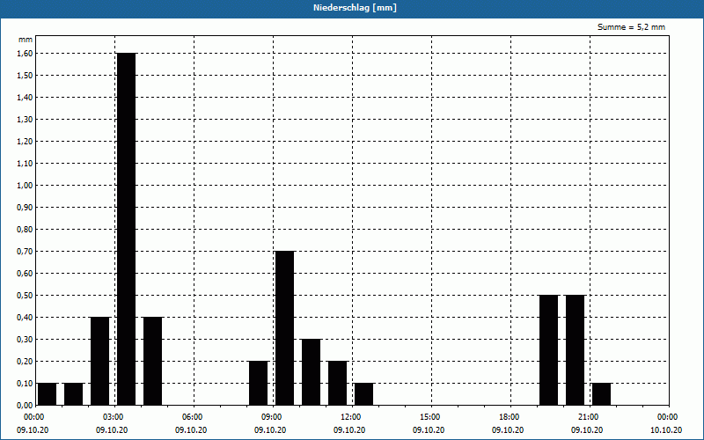Select the 0,60 y-axis value
The height and width of the screenshot is (440, 704).
(25, 274)
